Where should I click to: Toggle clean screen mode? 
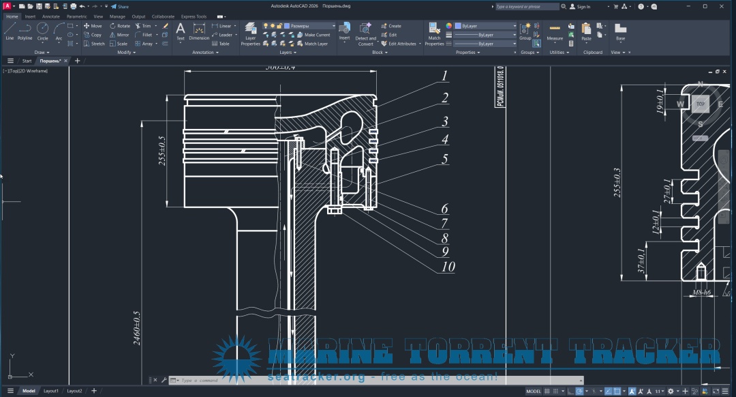click(x=716, y=391)
